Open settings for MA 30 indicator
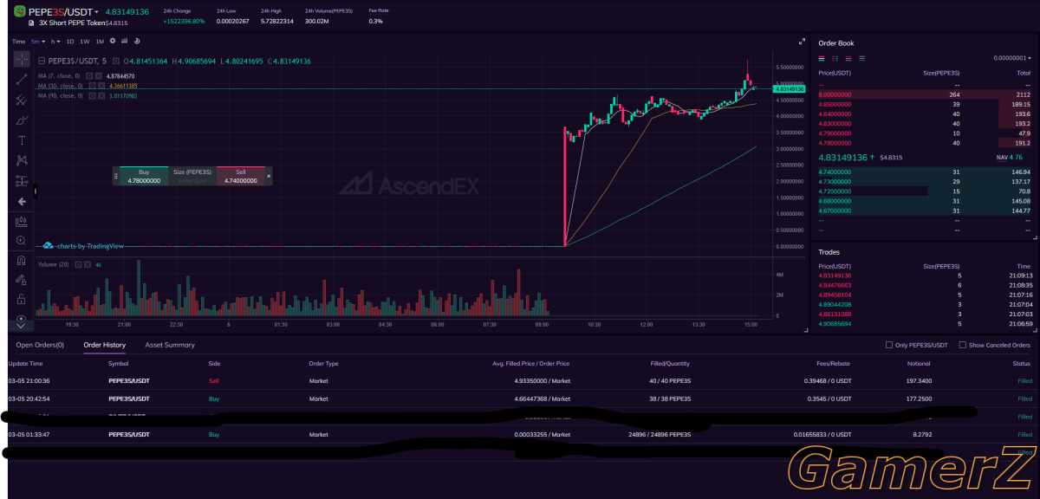Screen dimensions: 1040x499 pos(91,86)
